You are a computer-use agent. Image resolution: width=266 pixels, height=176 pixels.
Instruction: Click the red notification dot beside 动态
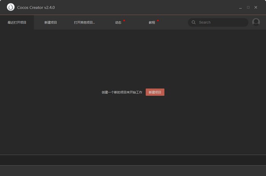(124, 20)
